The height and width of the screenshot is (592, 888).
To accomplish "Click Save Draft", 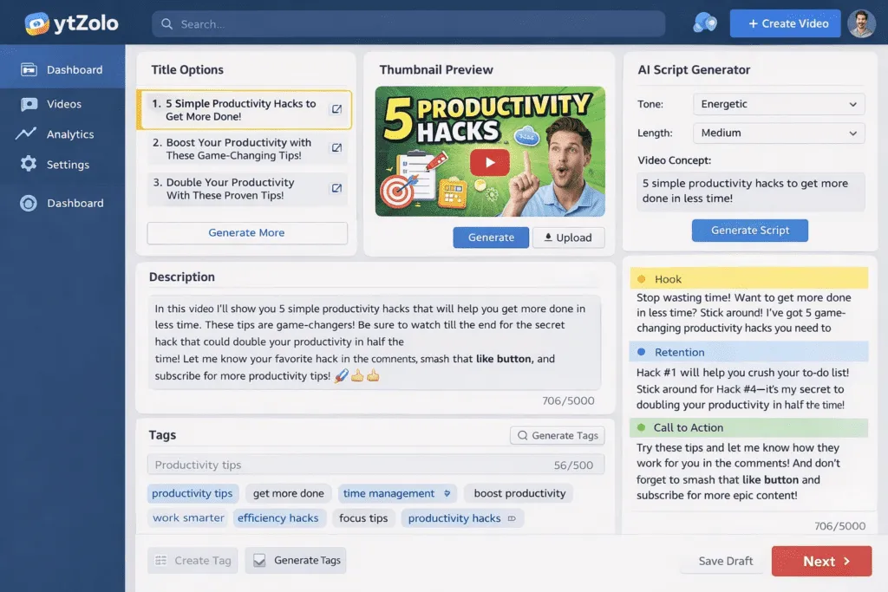I will click(x=726, y=561).
